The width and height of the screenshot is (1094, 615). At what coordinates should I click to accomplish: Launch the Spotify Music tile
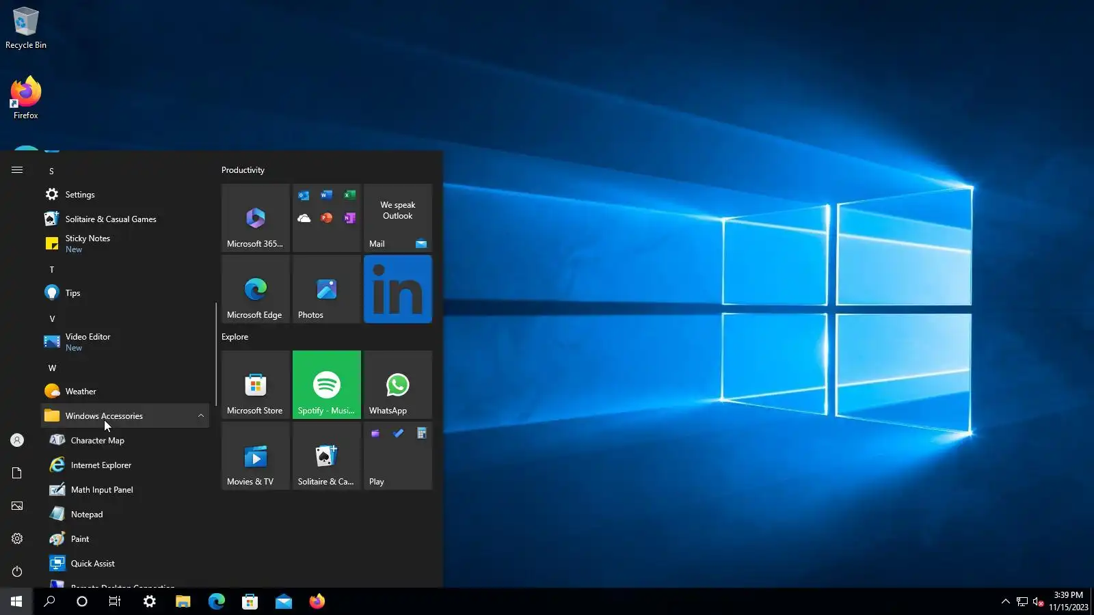click(327, 385)
